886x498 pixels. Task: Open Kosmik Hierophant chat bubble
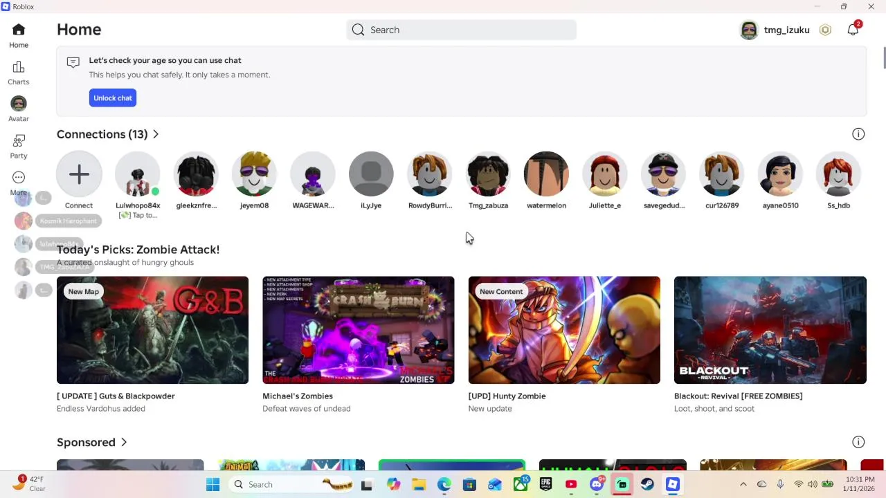(68, 221)
